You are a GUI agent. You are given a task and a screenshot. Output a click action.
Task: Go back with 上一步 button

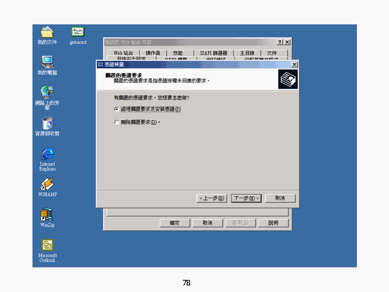212,198
